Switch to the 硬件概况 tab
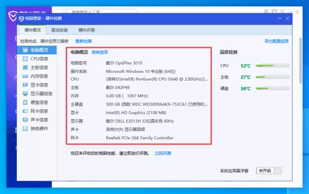This screenshot has width=309, height=194. (33, 30)
